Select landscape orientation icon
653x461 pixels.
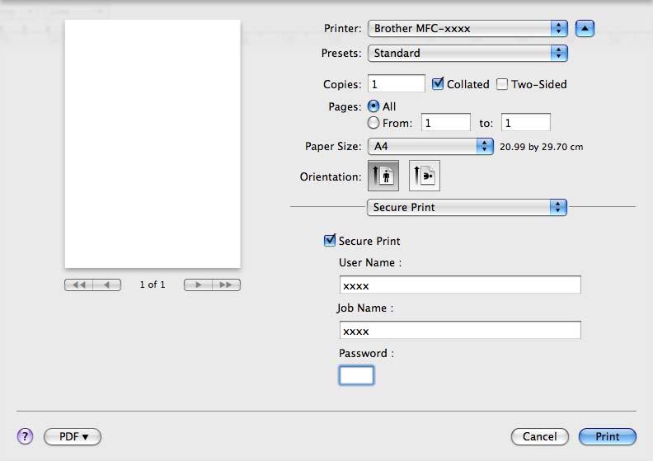425,176
